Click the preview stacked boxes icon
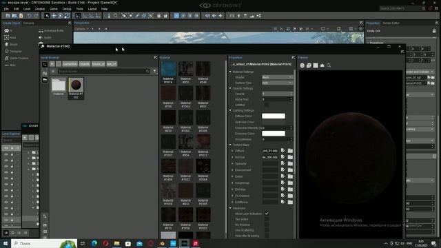Image resolution: width=441 pixels, height=248 pixels. 309,65
